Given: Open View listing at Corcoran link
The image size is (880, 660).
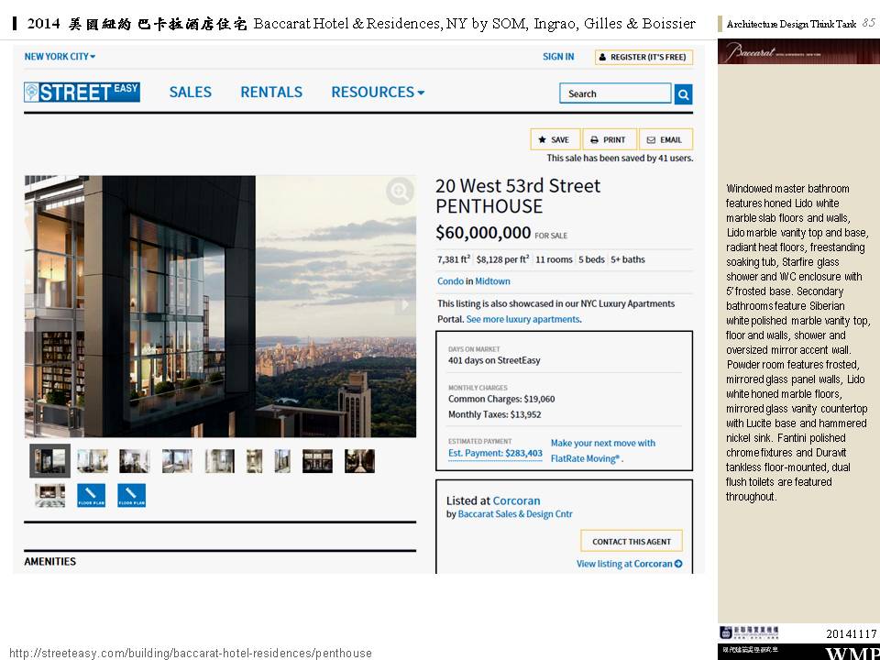Looking at the screenshot, I should [629, 564].
